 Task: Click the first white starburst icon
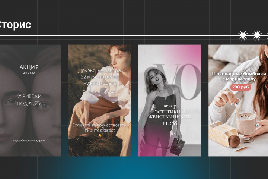[243, 35]
